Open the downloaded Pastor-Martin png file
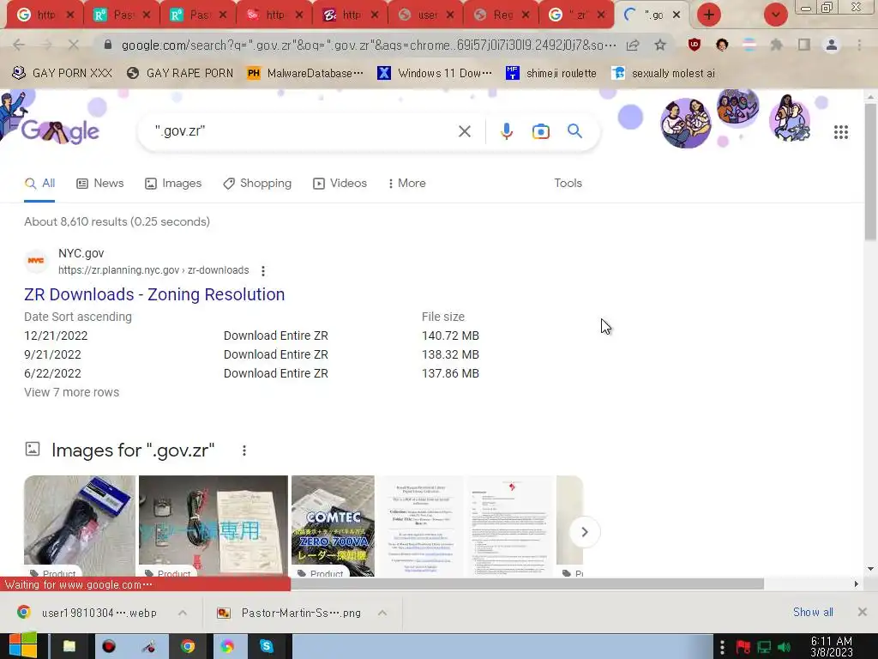Viewport: 878px width, 659px height. coord(290,613)
